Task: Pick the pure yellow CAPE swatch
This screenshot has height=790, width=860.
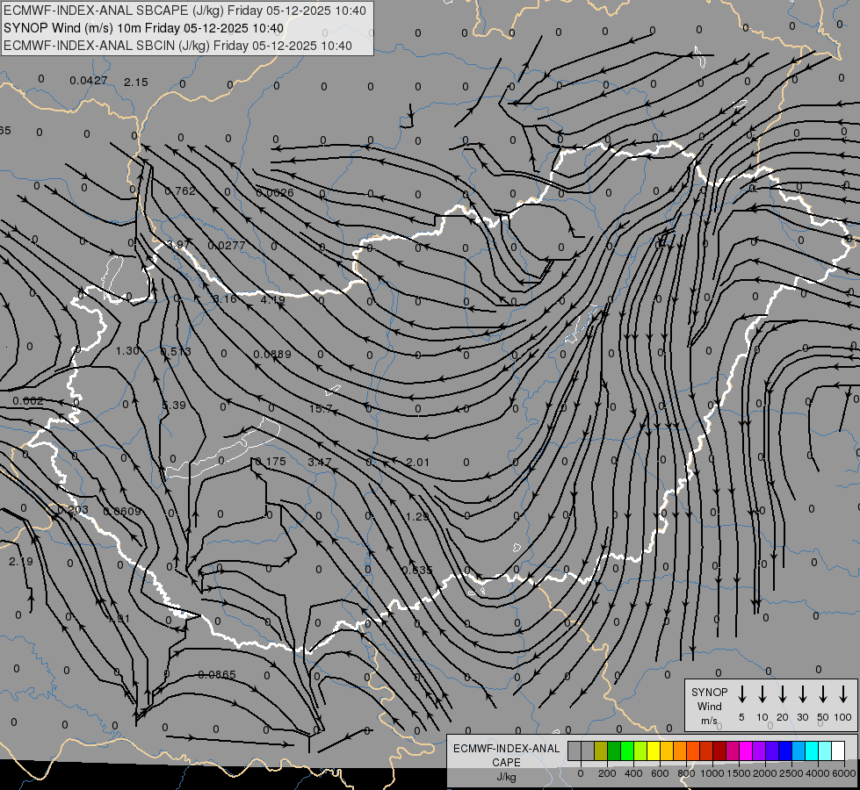Action: [x=654, y=751]
